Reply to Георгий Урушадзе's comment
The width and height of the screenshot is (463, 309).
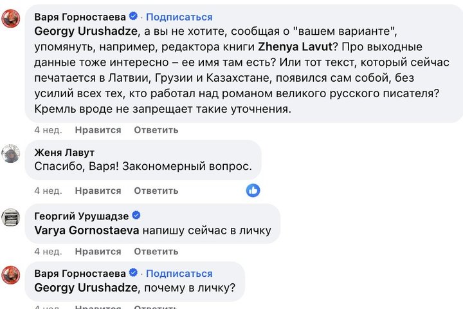point(156,251)
